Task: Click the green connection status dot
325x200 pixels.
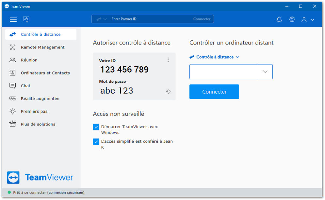Action: pos(9,193)
